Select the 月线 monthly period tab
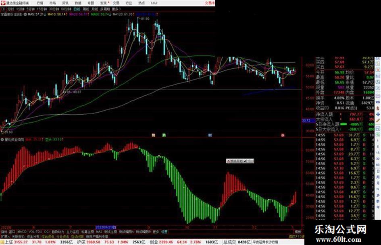381x245 pixels. coord(95,9)
